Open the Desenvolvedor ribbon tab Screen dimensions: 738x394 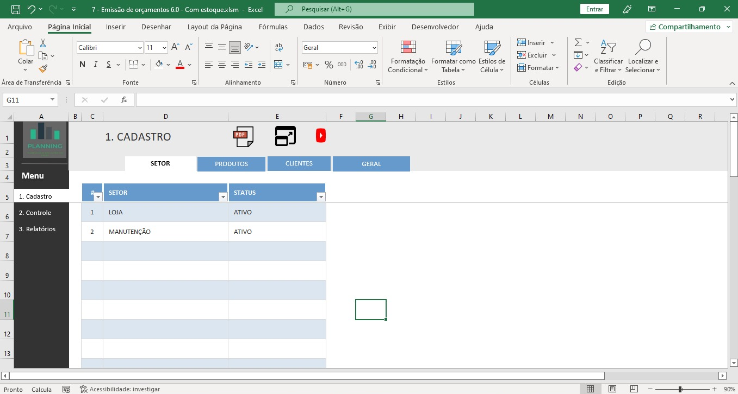click(x=435, y=27)
